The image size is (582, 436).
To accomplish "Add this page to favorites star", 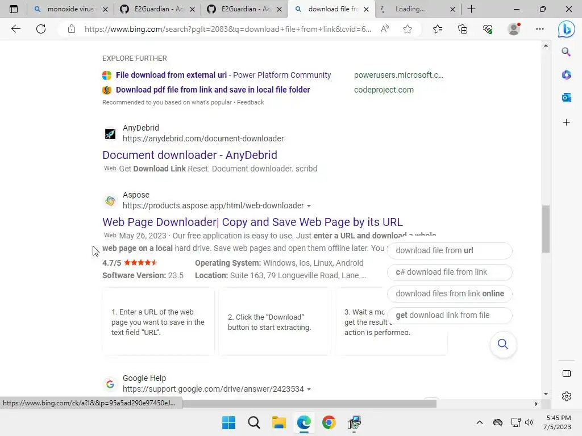I will [408, 29].
